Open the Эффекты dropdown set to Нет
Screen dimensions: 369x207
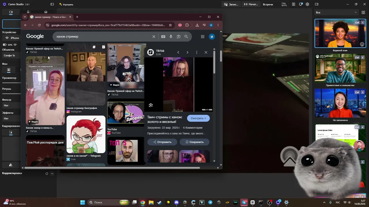point(12,118)
